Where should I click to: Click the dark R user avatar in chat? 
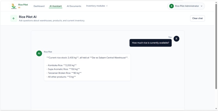[x=176, y=39]
